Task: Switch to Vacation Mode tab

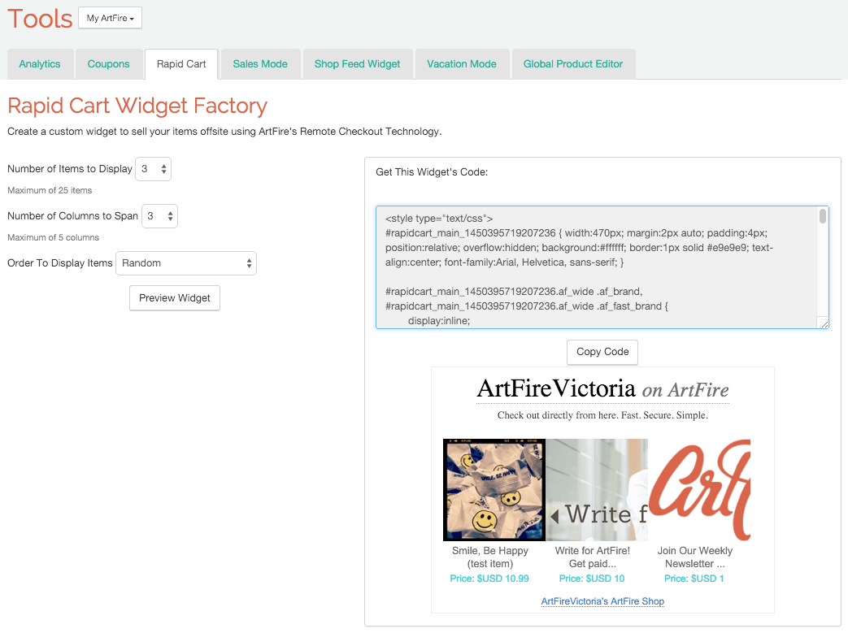Action: [x=462, y=63]
